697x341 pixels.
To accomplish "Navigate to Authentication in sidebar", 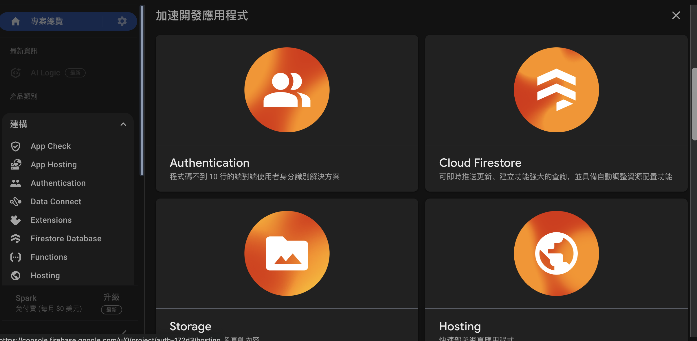I will tap(58, 183).
